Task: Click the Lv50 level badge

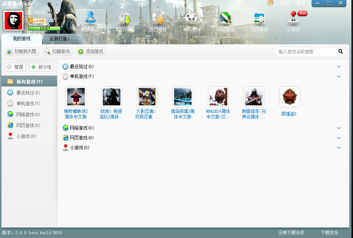Action: pos(37,21)
